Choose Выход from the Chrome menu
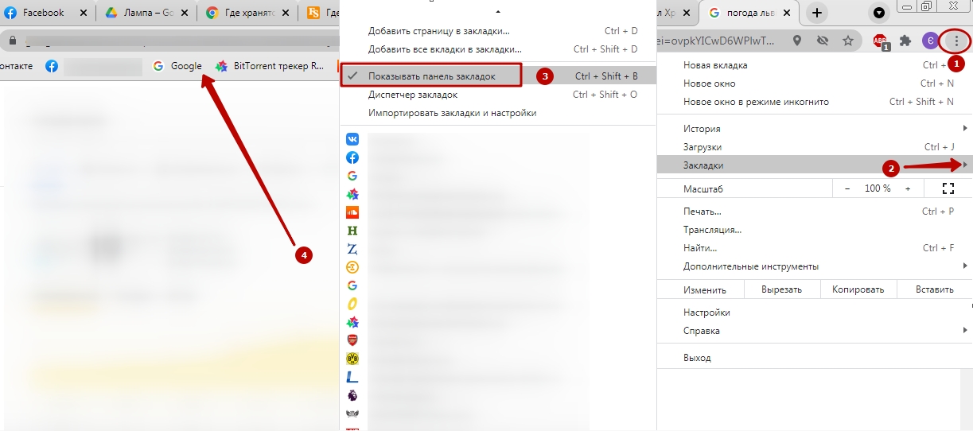 [815, 359]
